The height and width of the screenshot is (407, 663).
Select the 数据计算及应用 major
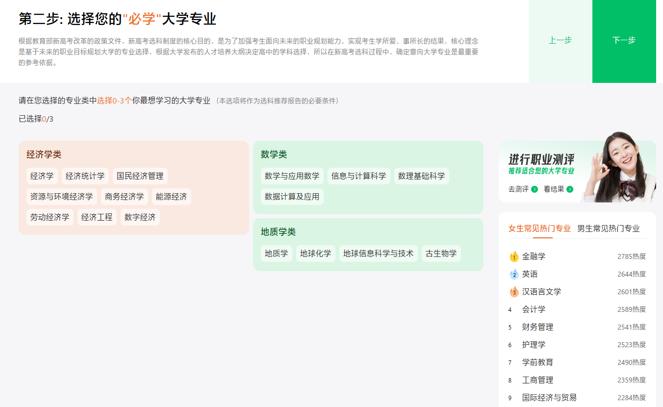(292, 196)
